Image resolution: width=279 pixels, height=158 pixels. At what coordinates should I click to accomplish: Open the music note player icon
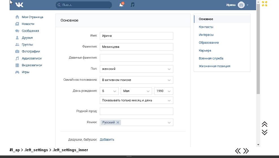coord(132,5)
